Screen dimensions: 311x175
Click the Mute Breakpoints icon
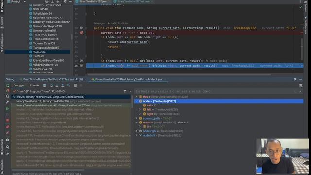(x=8, y=133)
